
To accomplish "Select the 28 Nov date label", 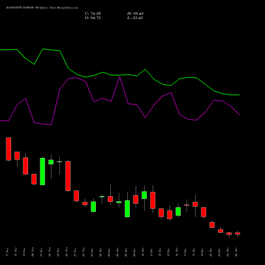I will pyautogui.click(x=84, y=252).
